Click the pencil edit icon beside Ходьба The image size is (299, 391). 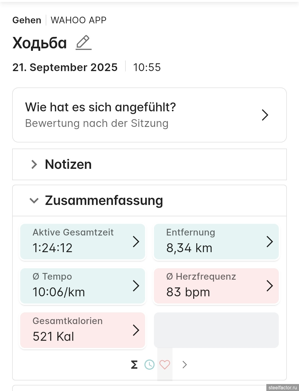[84, 43]
